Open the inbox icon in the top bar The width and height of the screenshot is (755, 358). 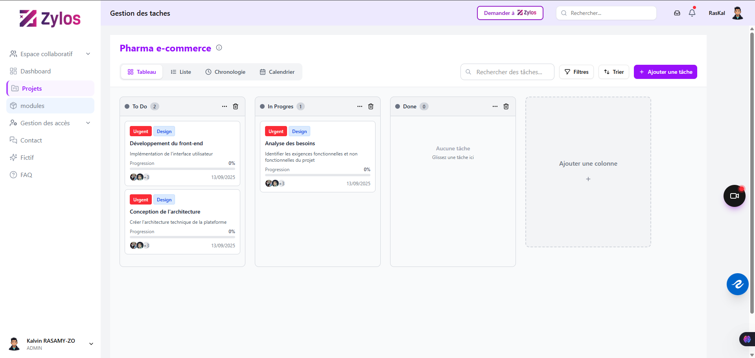tap(677, 13)
